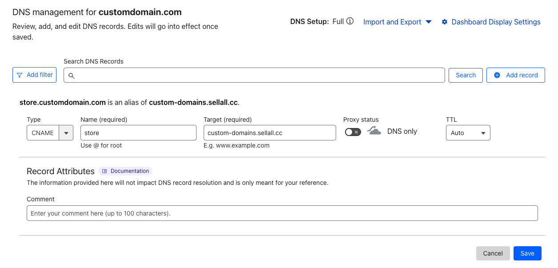Open Dashboard Display Settings

pos(495,22)
